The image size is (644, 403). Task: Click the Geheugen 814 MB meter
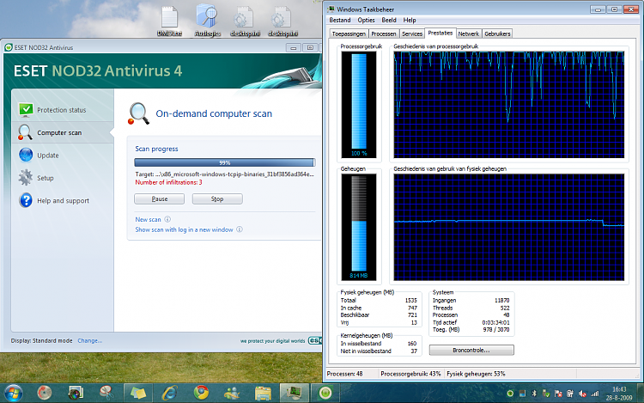[x=359, y=227]
